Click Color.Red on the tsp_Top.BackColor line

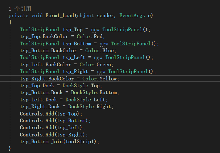[x=90, y=37]
